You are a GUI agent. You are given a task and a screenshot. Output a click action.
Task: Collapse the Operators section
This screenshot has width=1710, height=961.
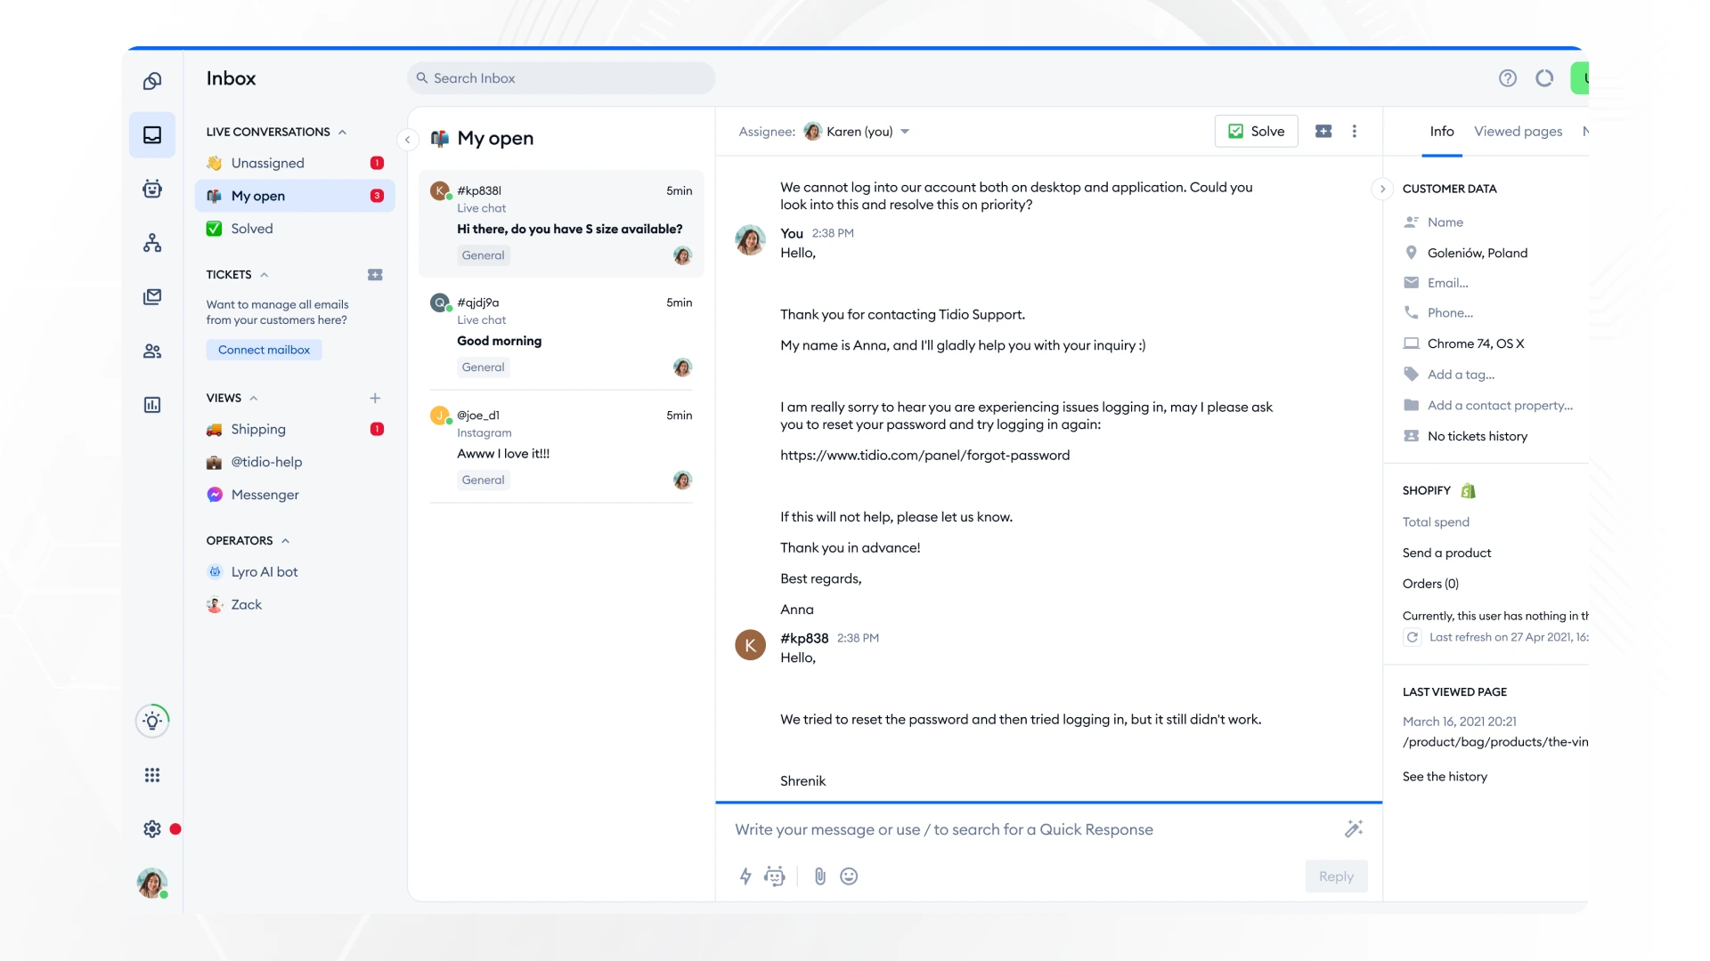tap(286, 541)
